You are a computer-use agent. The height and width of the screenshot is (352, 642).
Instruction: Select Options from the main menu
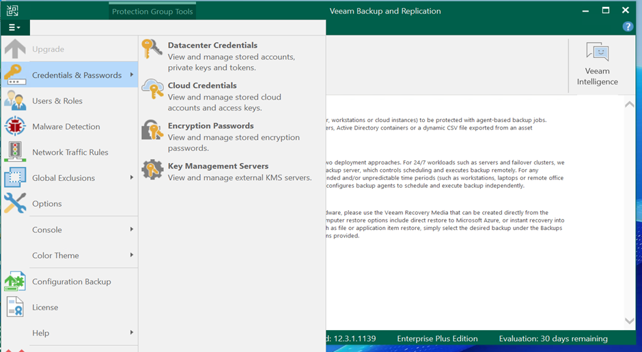click(x=70, y=203)
